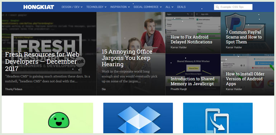Go to the Deals page
276x135 pixels.
(x=181, y=7)
